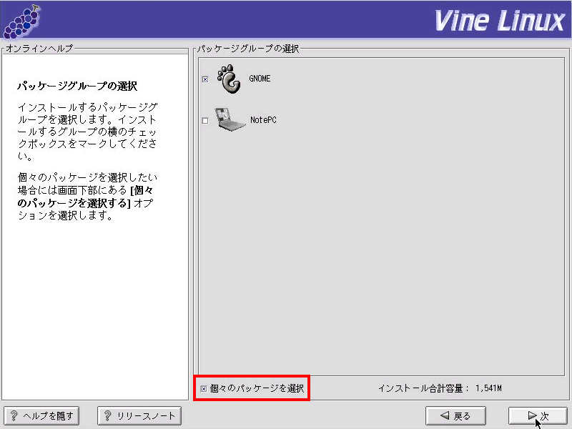This screenshot has width=572, height=429.
Task: Check the NotePC package group checkbox
Action: point(205,120)
